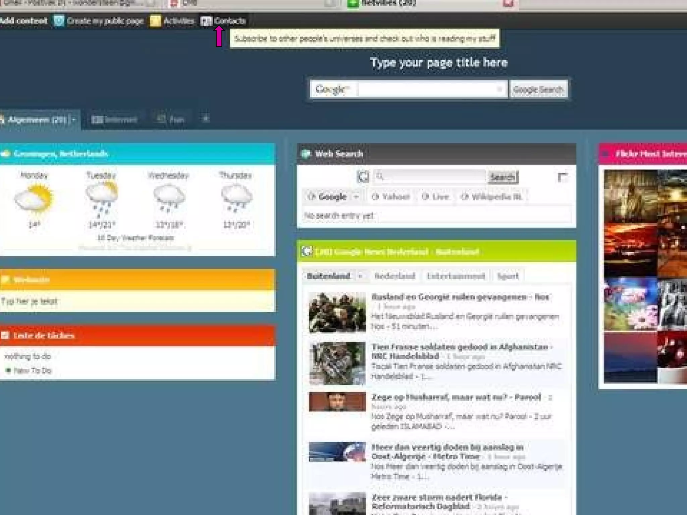This screenshot has width=687, height=515.
Task: Open the Algemeen tab dropdown arrow
Action: 74,120
